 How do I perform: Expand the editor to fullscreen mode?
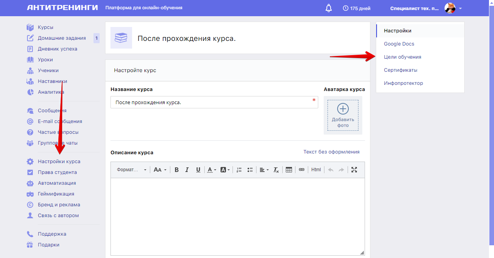(355, 169)
